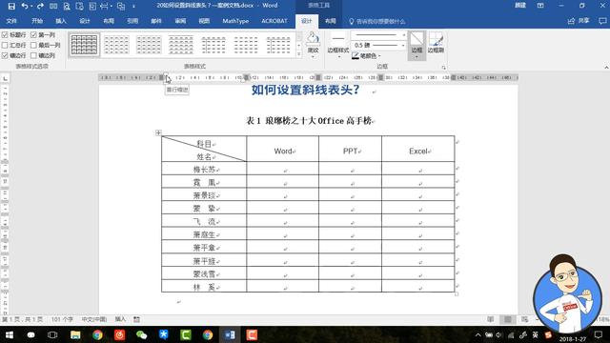This screenshot has height=343, width=610.
Task: Collapse the ribbon with the chevron
Action: point(606,68)
